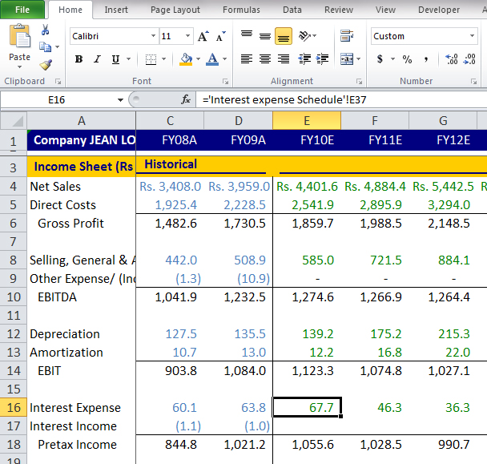This screenshot has height=464, width=487.
Task: Select the FY11E Interest Expense cell 46.3
Action: click(x=375, y=408)
